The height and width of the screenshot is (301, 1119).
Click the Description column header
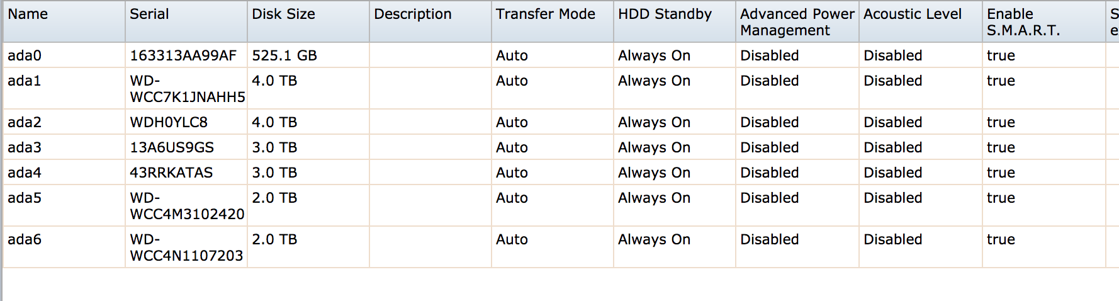pos(412,14)
